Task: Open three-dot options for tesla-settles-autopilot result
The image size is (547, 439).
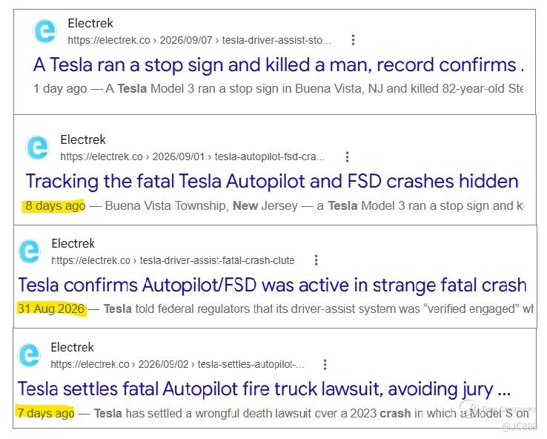Action: click(325, 364)
